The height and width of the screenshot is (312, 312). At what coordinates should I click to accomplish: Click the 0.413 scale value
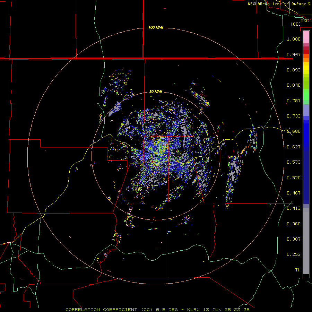pyautogui.click(x=294, y=208)
